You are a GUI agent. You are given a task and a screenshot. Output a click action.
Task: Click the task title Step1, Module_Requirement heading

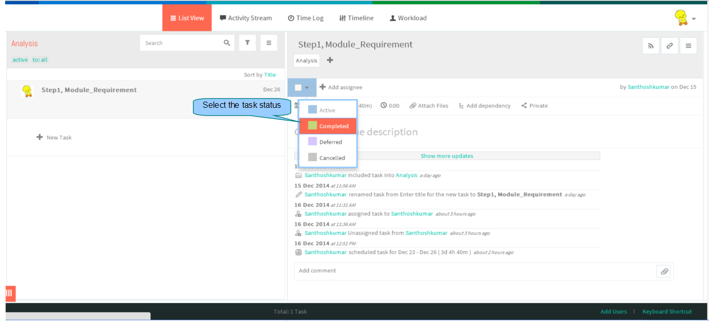point(355,44)
